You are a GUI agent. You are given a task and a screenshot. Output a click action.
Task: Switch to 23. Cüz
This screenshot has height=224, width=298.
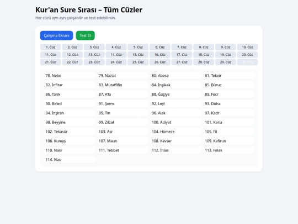click(94, 62)
